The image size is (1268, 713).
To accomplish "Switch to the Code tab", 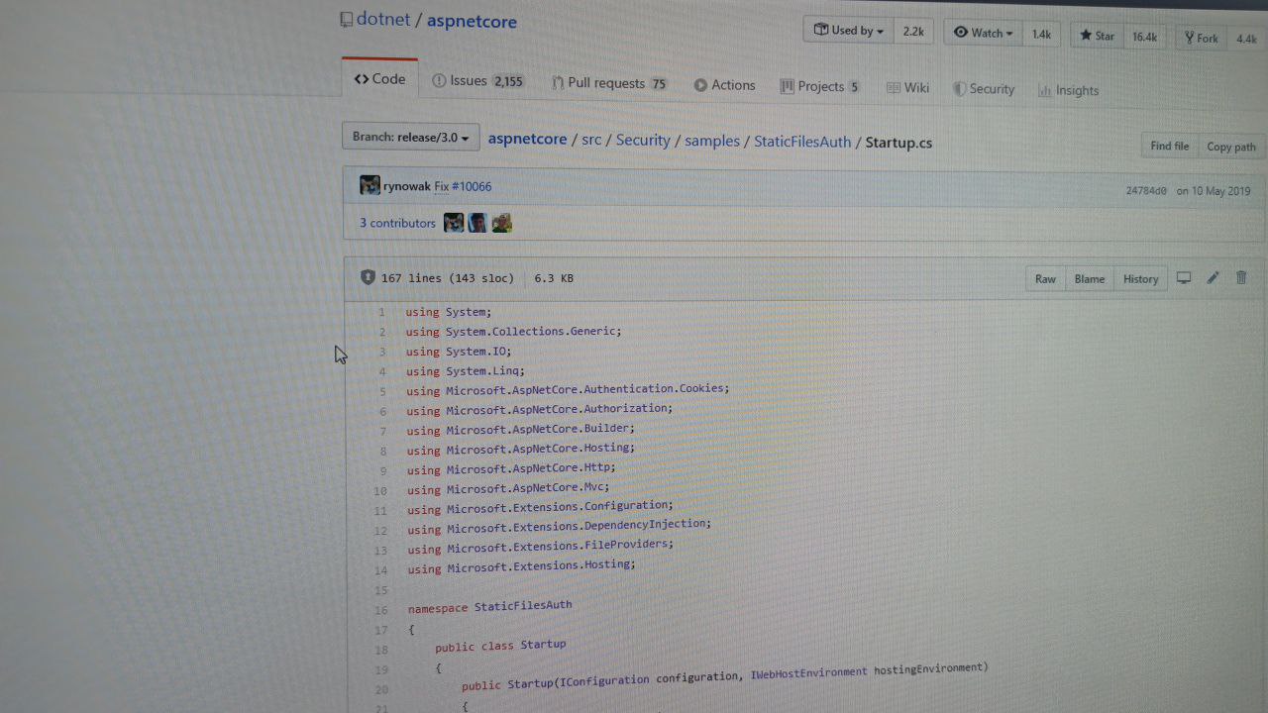I will pos(380,79).
